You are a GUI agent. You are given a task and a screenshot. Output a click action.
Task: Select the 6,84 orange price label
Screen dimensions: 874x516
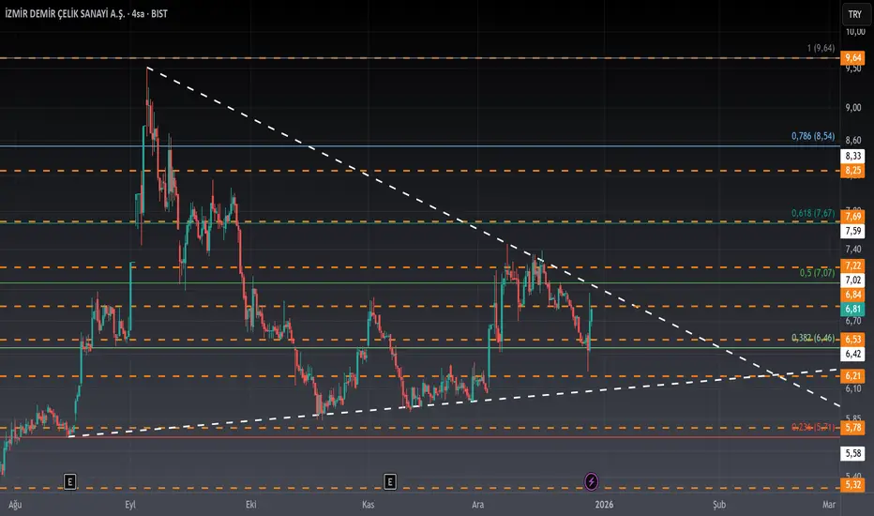(x=852, y=295)
